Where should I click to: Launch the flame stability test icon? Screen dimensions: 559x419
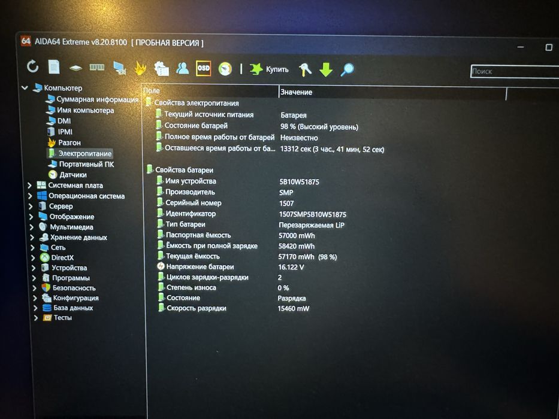(140, 68)
